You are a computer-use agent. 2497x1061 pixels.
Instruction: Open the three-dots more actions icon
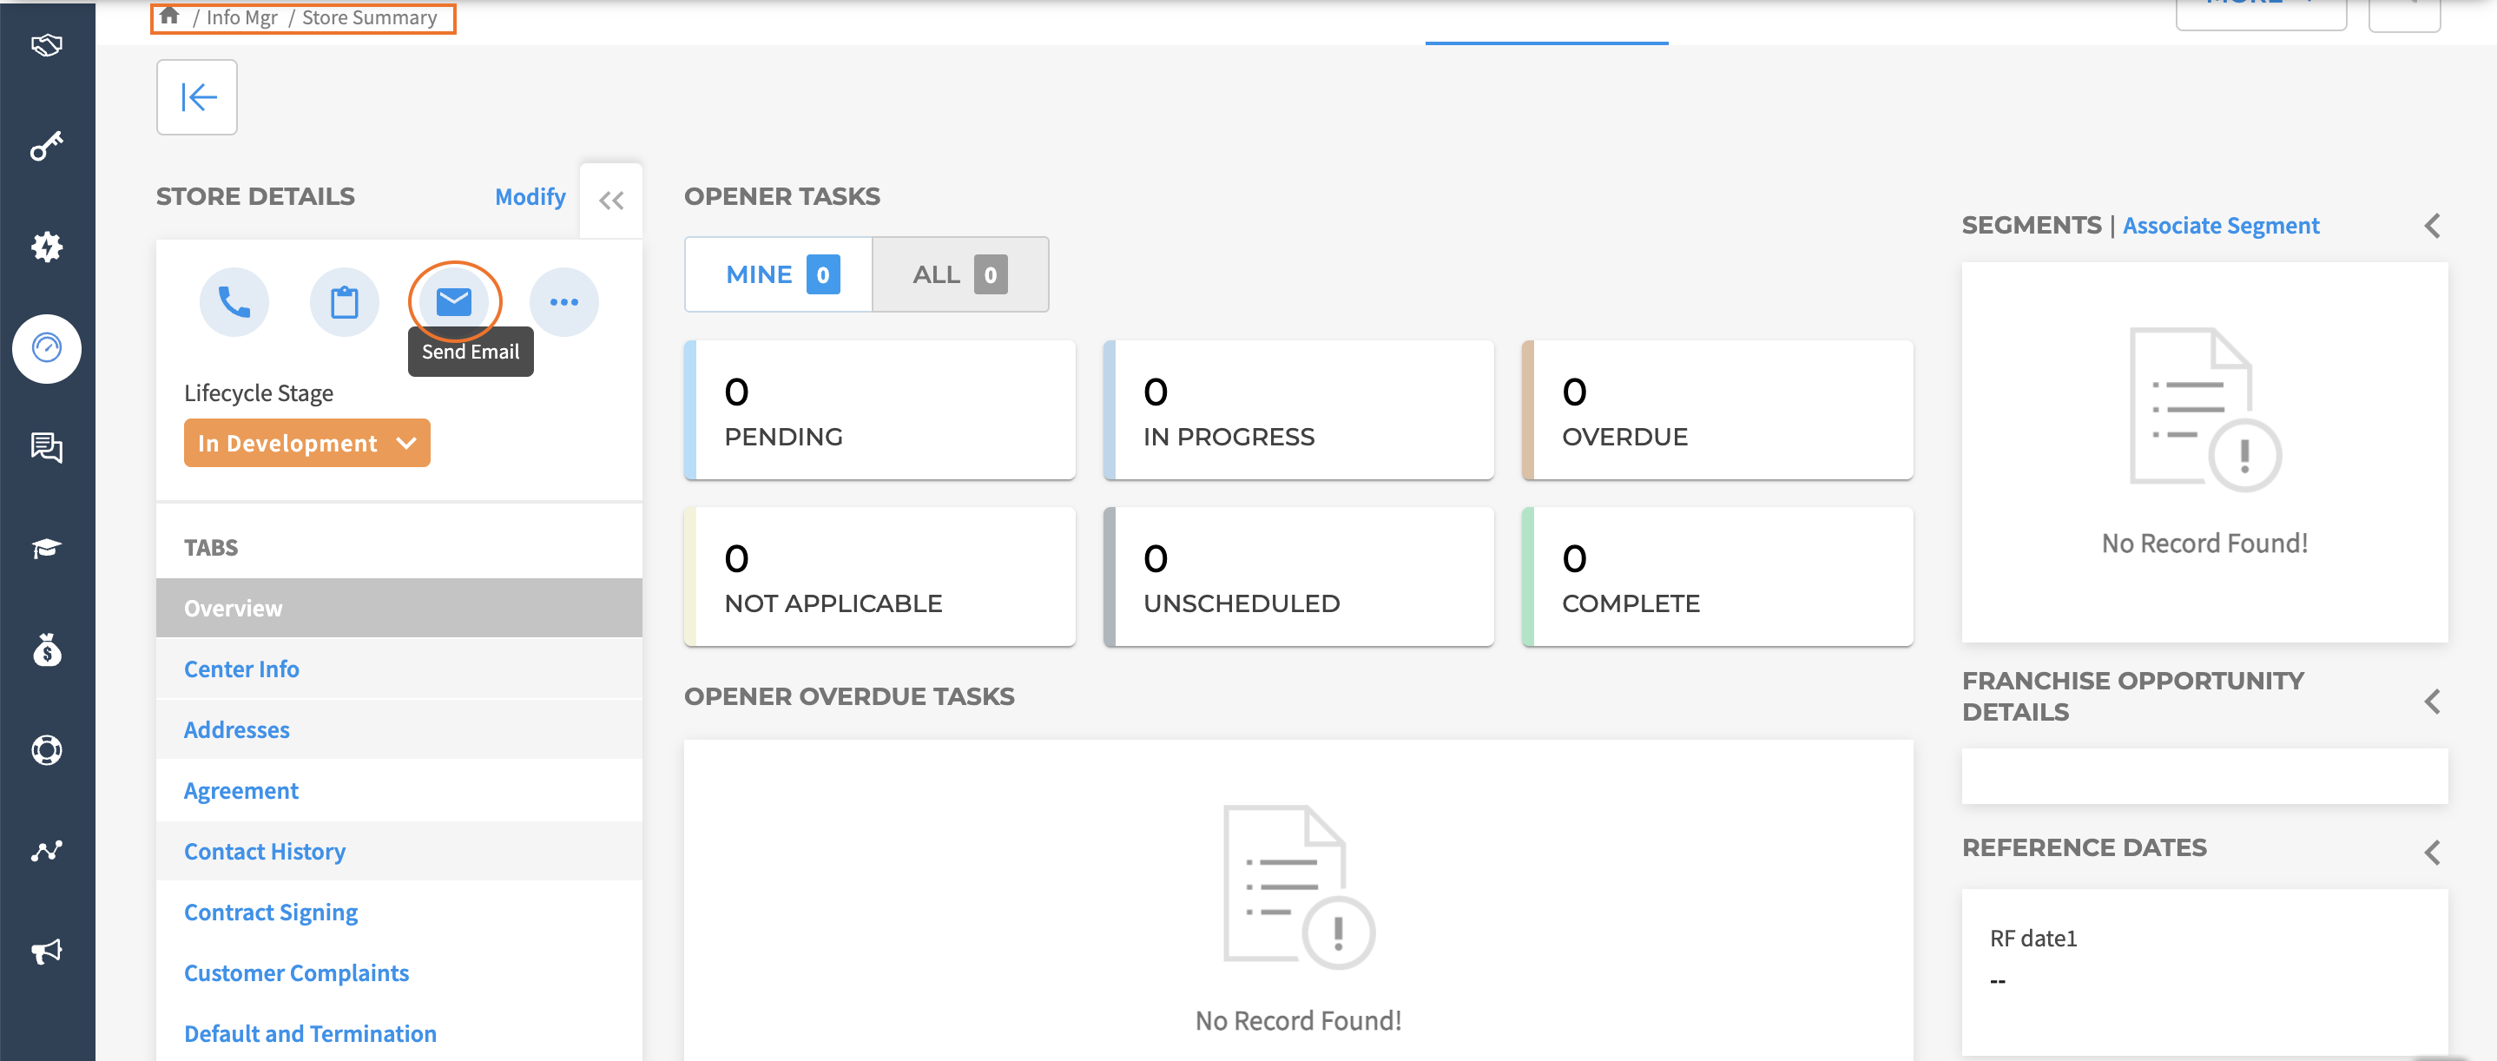click(x=564, y=302)
